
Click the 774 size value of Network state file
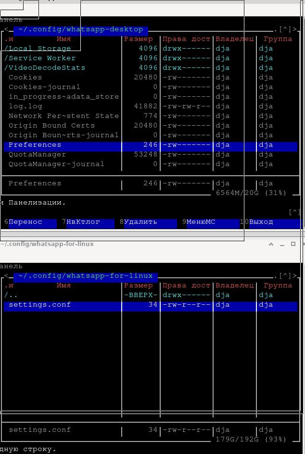pyautogui.click(x=151, y=116)
